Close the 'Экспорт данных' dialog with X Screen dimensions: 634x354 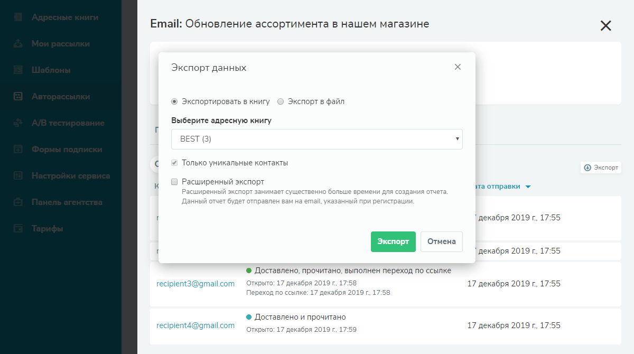point(458,67)
